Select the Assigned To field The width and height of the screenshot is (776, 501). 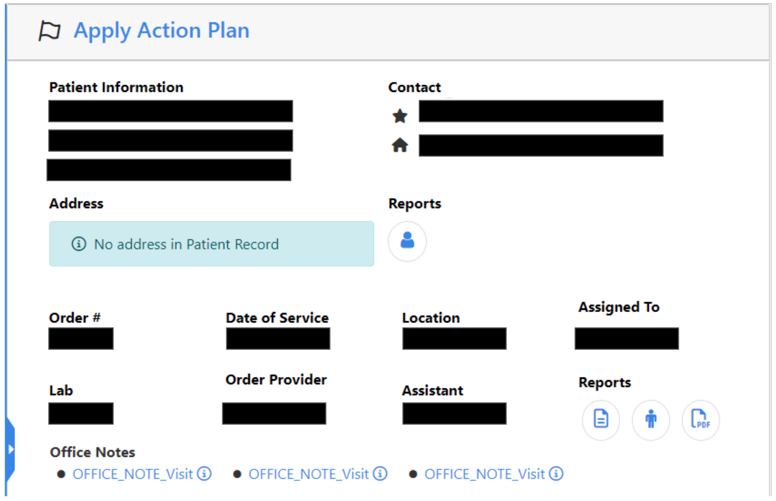click(626, 338)
